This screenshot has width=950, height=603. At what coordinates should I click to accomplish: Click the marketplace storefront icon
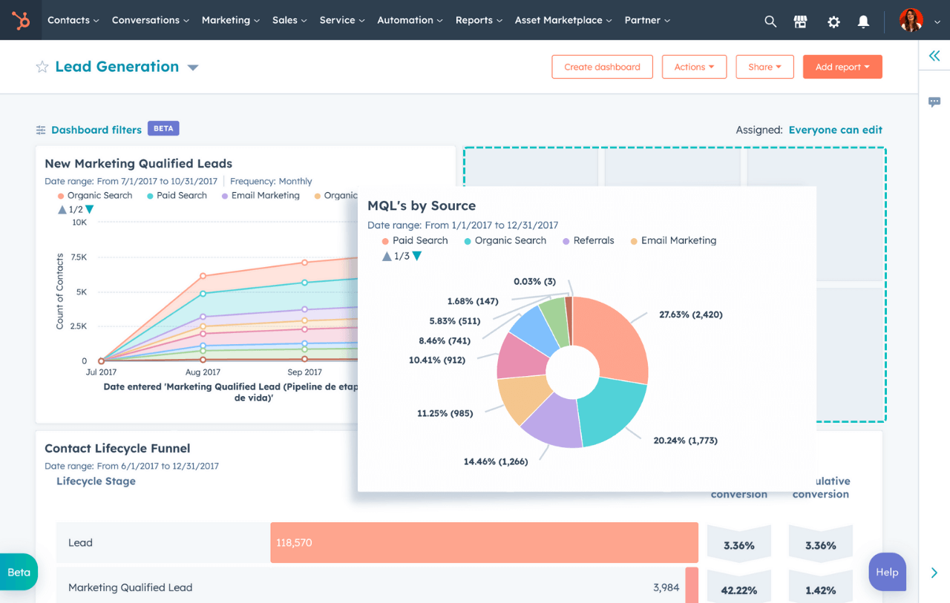click(x=801, y=22)
